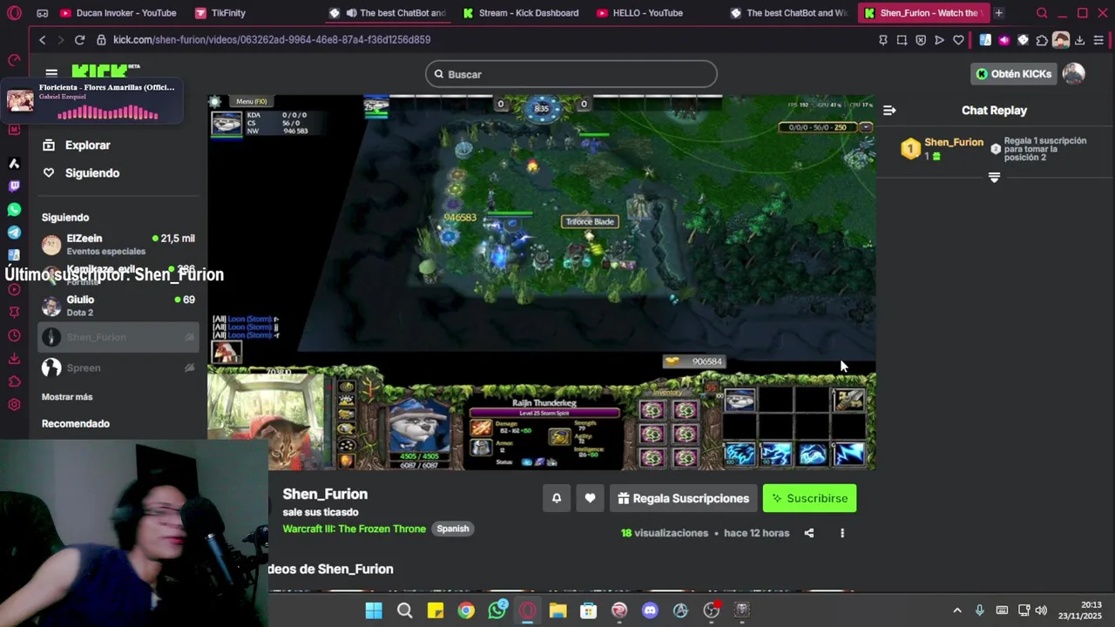Focus the Buscar search field
Viewport: 1115px width, 627px height.
pos(571,74)
